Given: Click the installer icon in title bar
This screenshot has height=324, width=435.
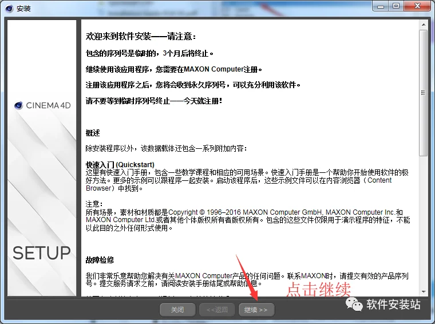Looking at the screenshot, I should (x=9, y=9).
